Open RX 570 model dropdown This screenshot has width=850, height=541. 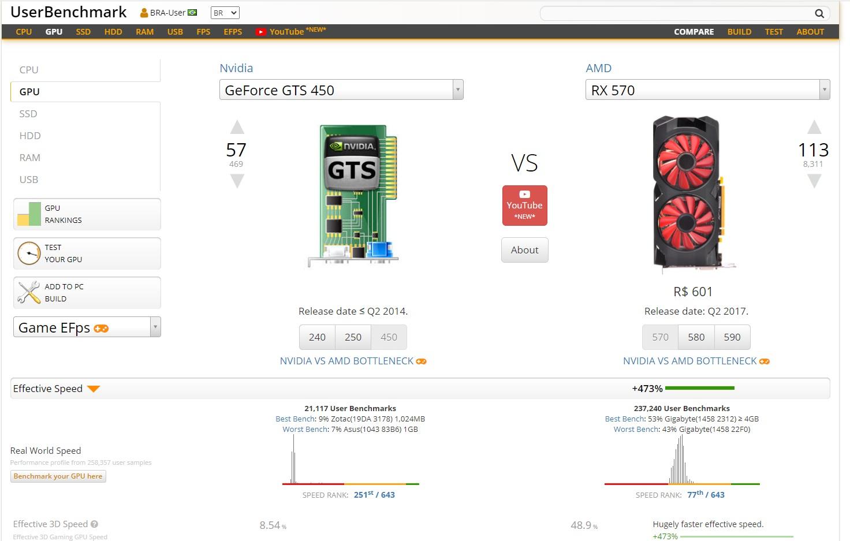click(707, 90)
